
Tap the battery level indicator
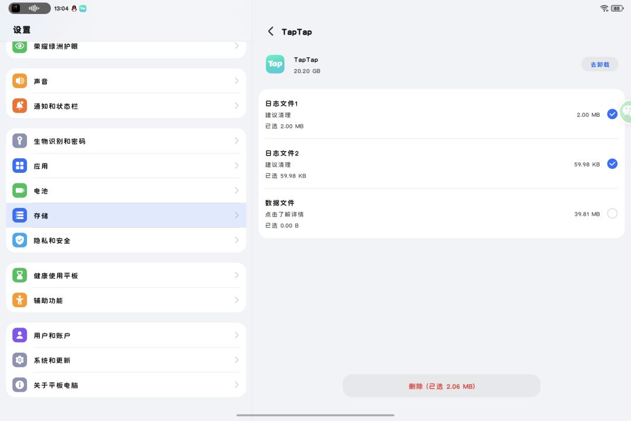coord(617,8)
